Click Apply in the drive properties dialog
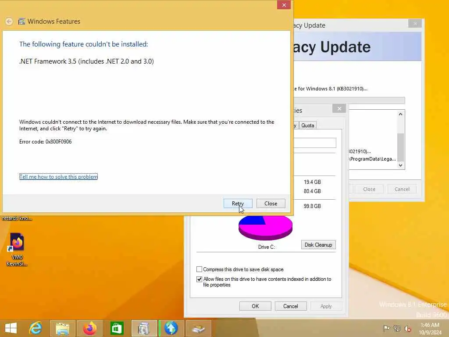This screenshot has width=449, height=337. point(326,306)
